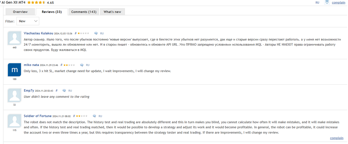
Task: Click the 4.65 rating score
Action: [50, 3]
